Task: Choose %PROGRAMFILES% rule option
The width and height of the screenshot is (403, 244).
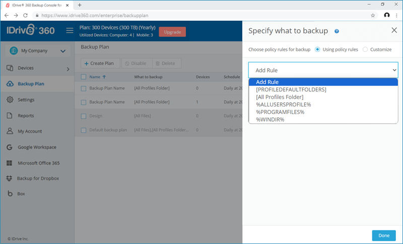Action: [280, 112]
